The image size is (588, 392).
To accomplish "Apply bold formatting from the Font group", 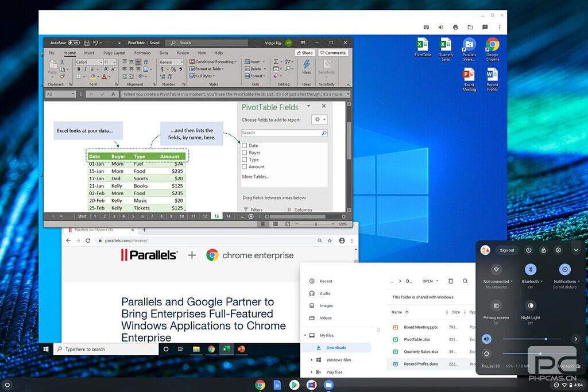I will click(x=79, y=69).
